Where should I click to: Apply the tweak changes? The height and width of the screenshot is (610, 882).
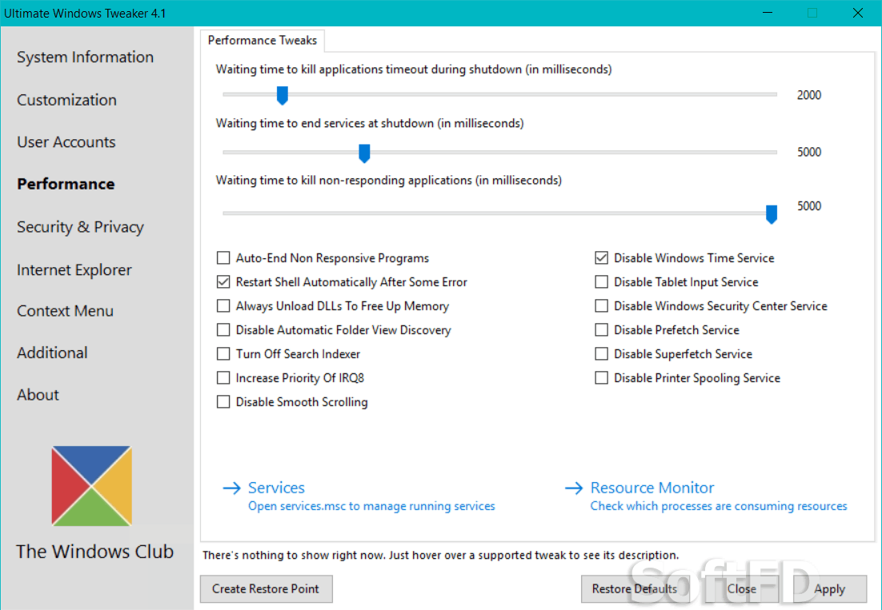(x=830, y=588)
